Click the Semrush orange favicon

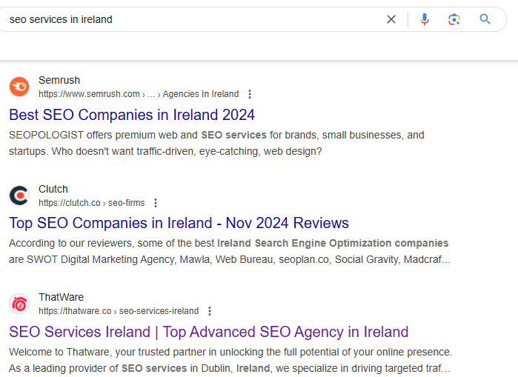pos(19,87)
